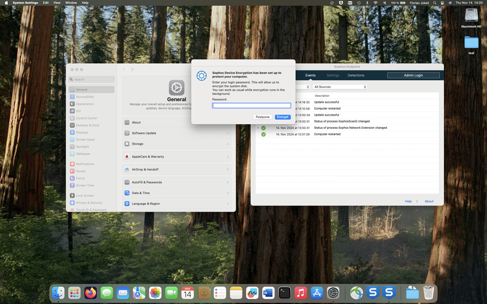Open the Edit menu
Viewport: 487px width, 304px height.
46,3
